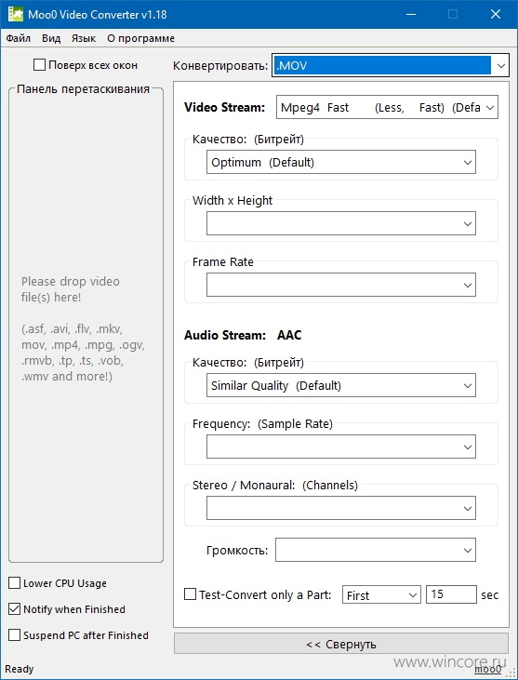Viewport: 518px width, 680px height.
Task: Open the Язык menu
Action: pyautogui.click(x=83, y=38)
